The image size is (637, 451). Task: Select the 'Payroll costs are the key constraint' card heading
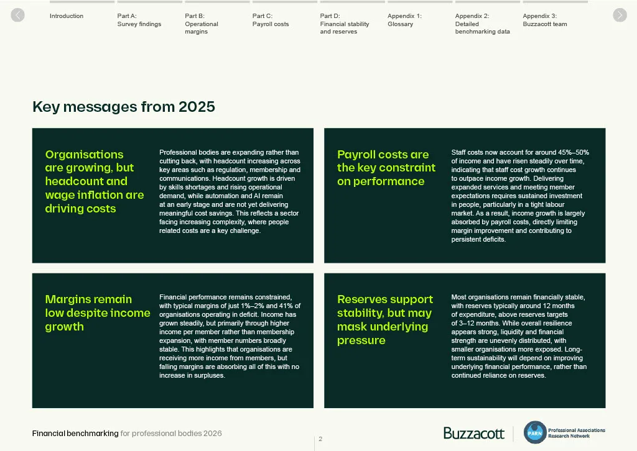[x=386, y=168]
